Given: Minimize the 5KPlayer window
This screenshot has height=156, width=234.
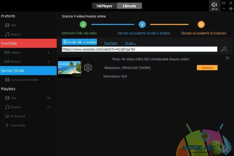Looking at the screenshot, I should 224,9.
